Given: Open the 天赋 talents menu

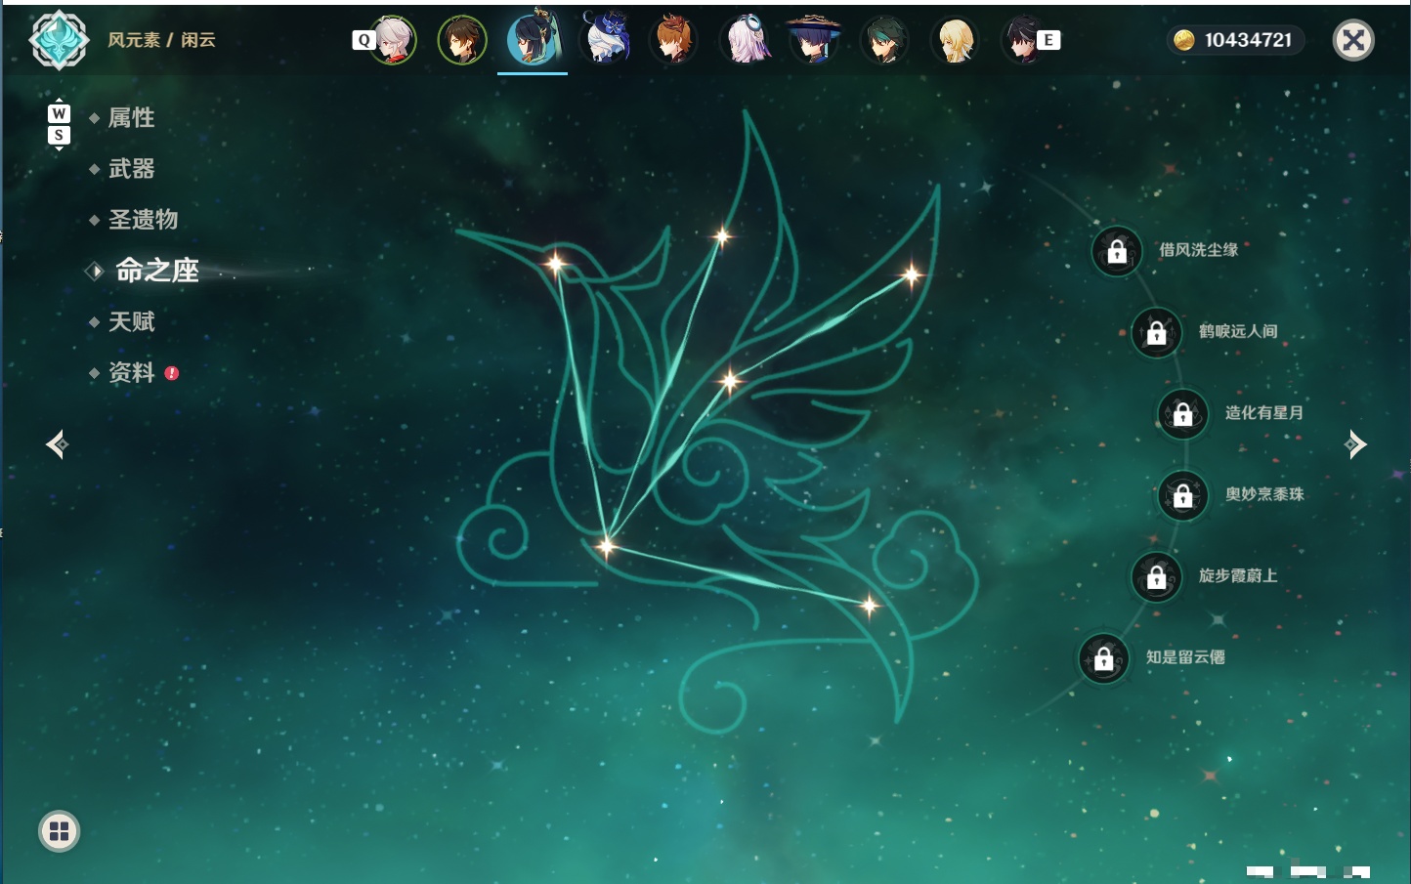Looking at the screenshot, I should (131, 321).
